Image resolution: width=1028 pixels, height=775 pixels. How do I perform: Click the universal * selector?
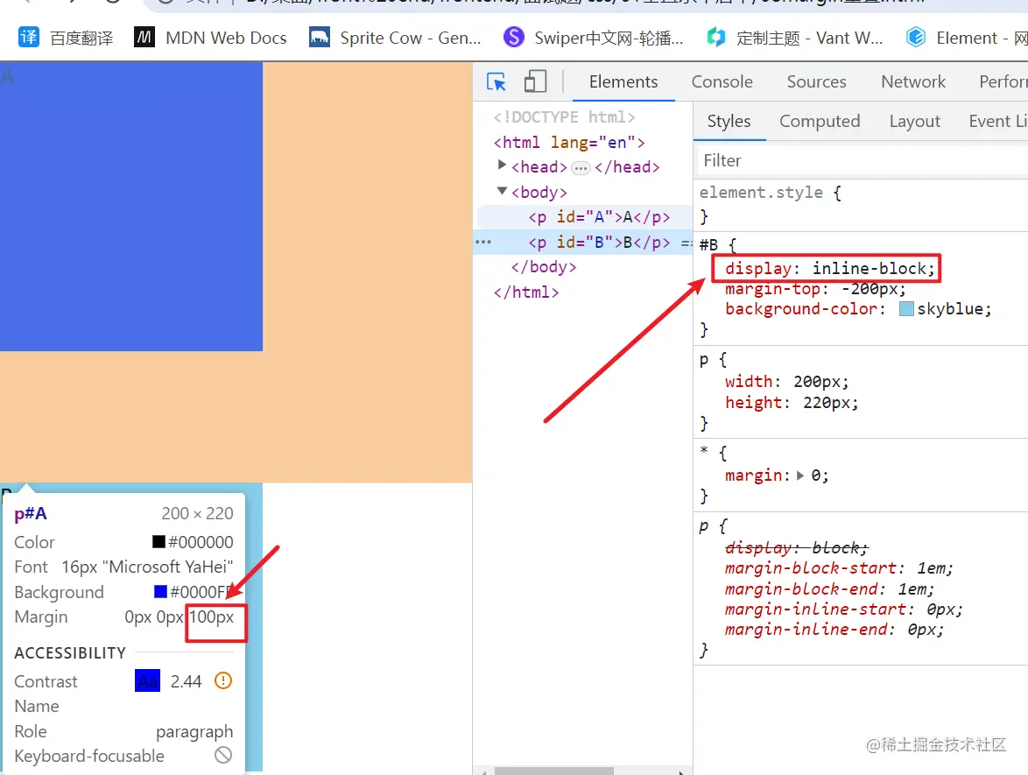(703, 451)
